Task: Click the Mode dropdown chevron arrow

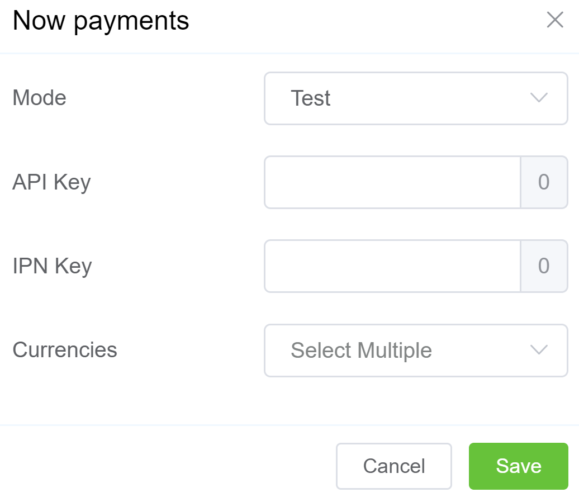Action: 538,98
